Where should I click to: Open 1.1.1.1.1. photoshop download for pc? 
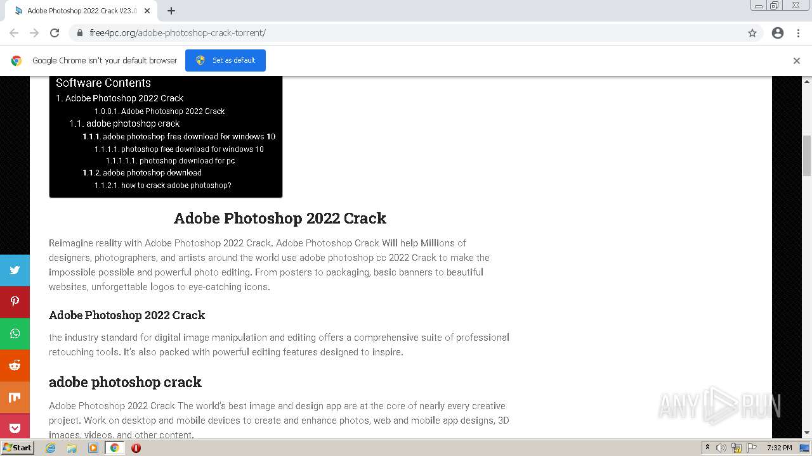click(170, 161)
